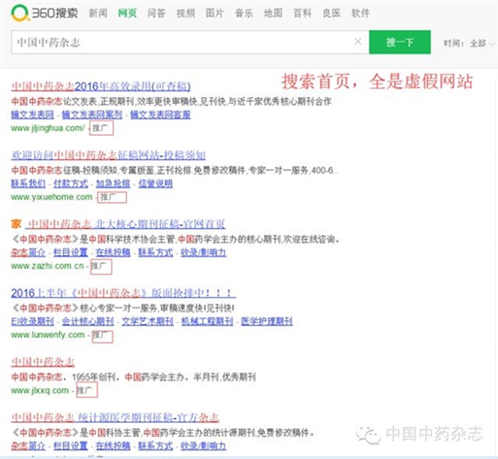Expand the 时间: 全部 time filter dropdown
This screenshot has height=459, width=498.
pyautogui.click(x=469, y=43)
